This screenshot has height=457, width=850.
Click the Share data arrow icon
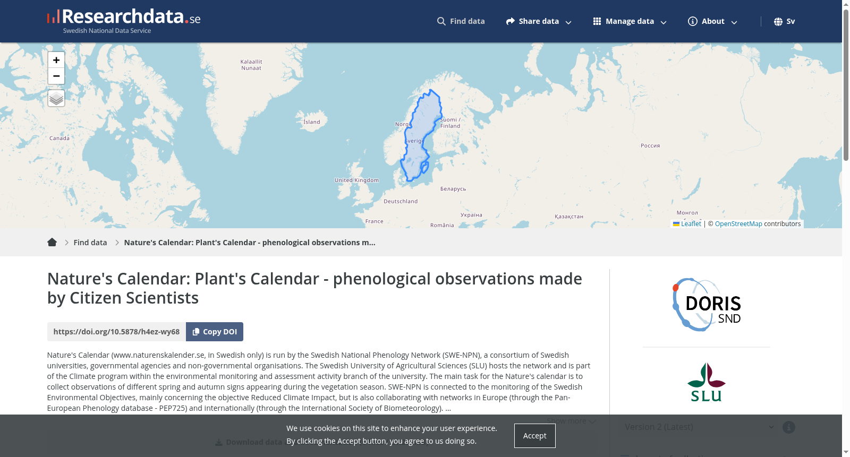point(511,21)
